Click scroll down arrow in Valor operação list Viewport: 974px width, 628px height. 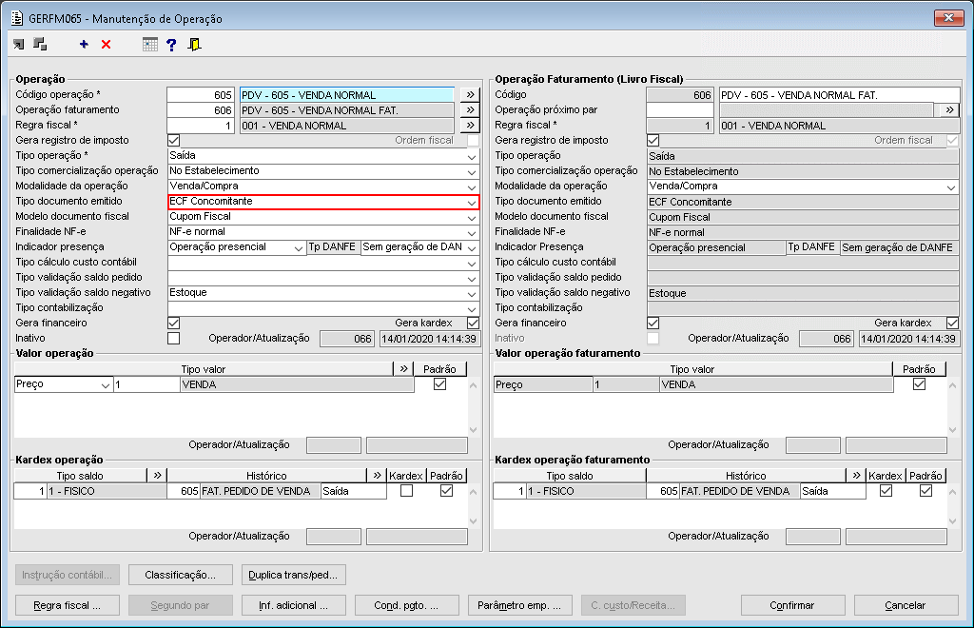(x=474, y=430)
